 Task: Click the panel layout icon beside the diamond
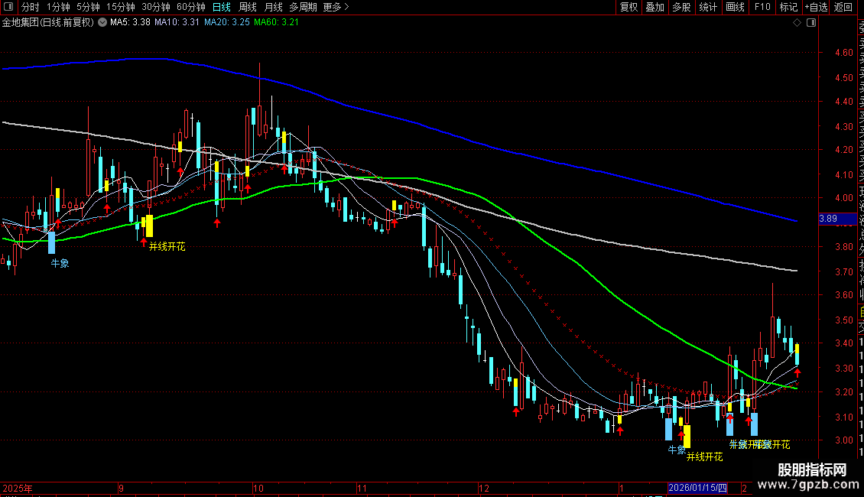pos(811,23)
